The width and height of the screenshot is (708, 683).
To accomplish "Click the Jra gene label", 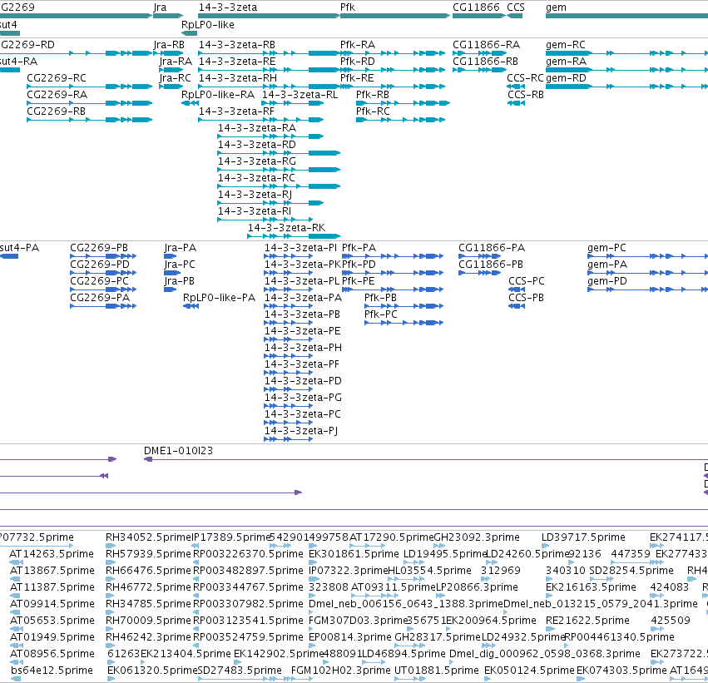I will coord(160,7).
